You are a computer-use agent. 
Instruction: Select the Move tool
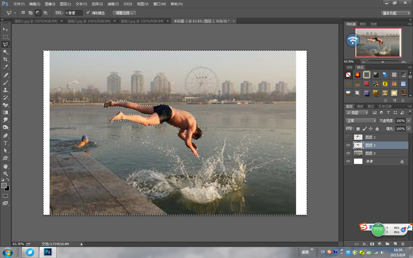[x=5, y=30]
